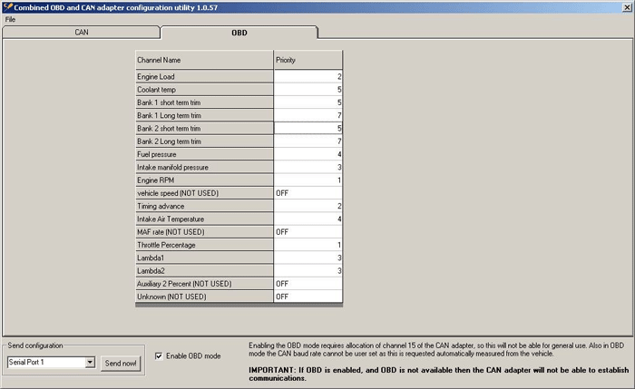
Task: Open the File menu
Action: coord(10,19)
